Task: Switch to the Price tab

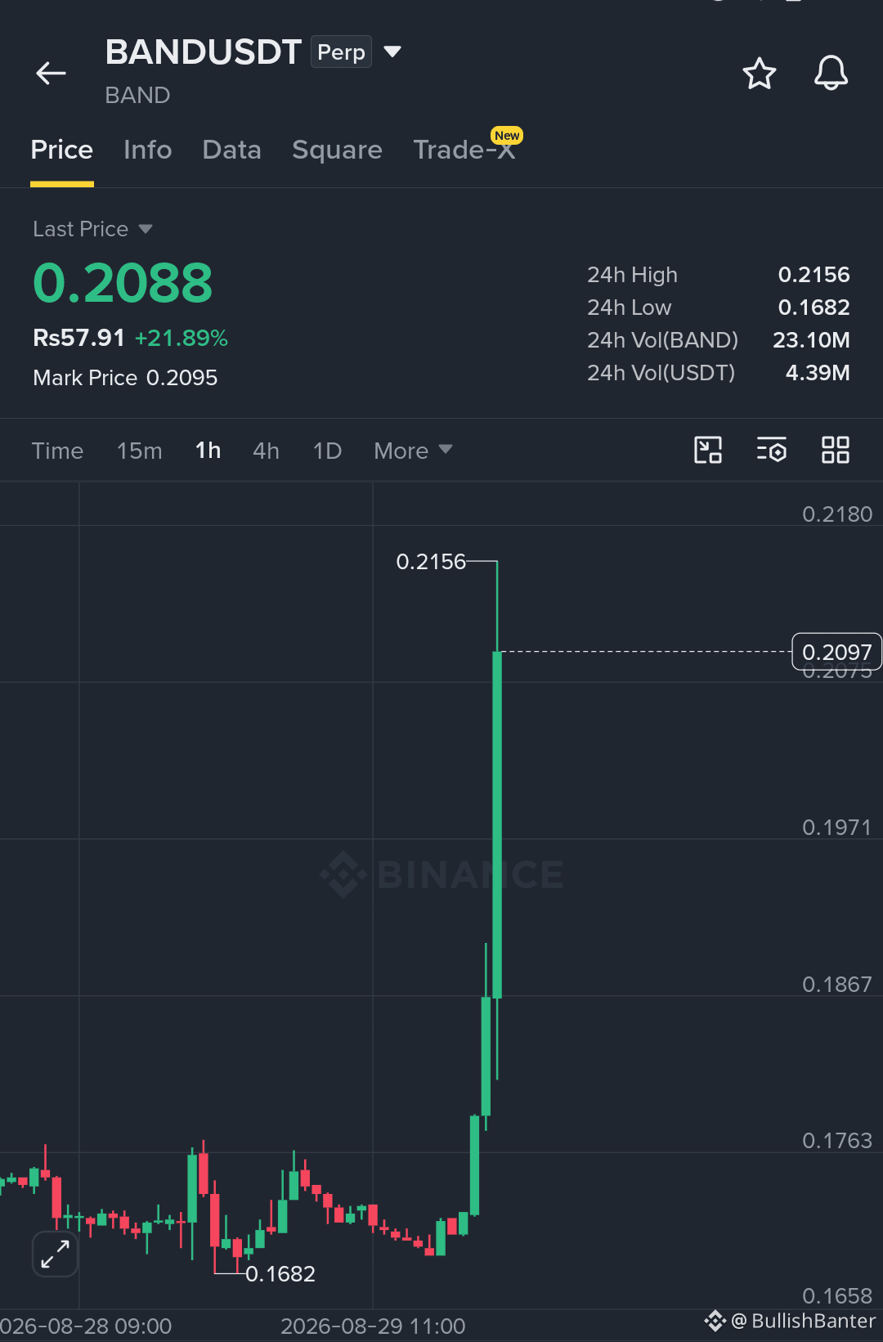Action: 62,150
